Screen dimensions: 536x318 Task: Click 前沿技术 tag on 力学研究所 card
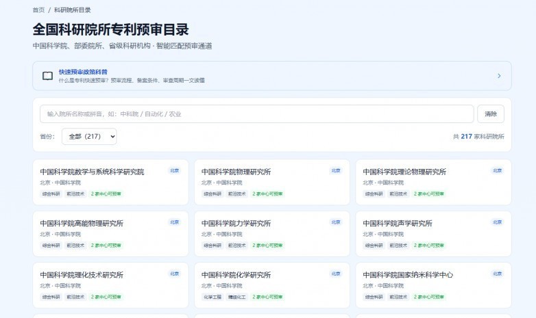(x=237, y=246)
